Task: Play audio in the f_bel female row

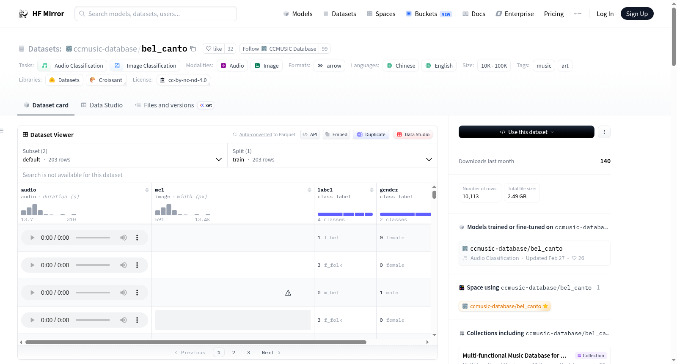Action: [32, 238]
